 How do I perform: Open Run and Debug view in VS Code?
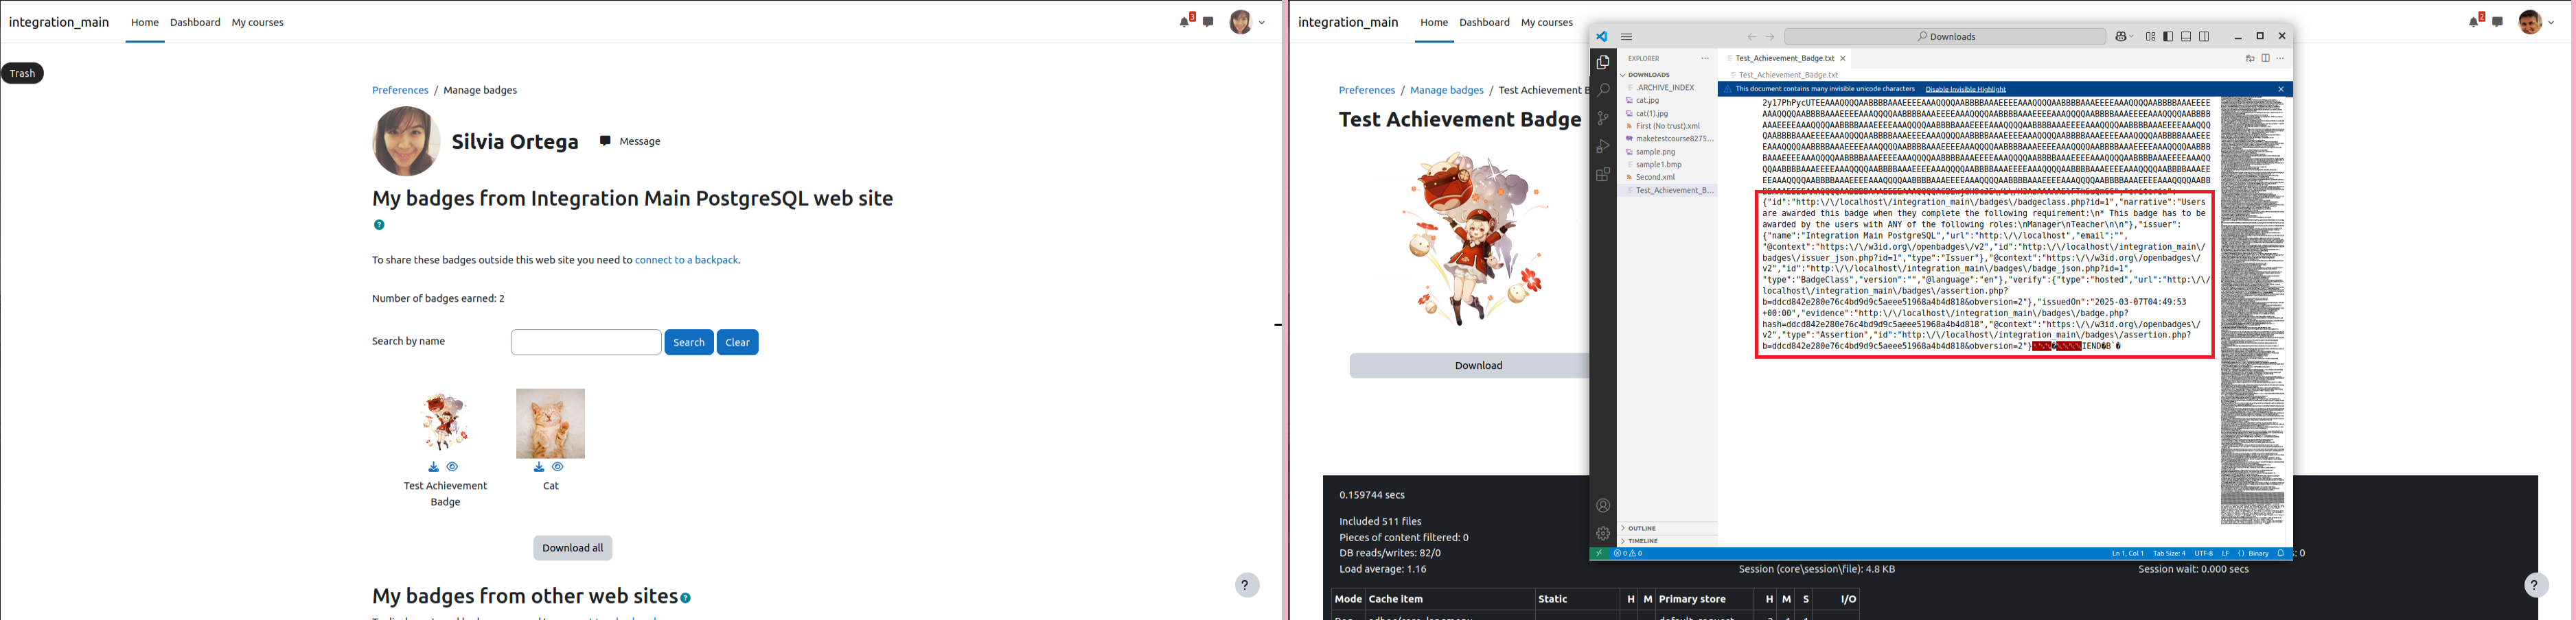click(x=1602, y=147)
